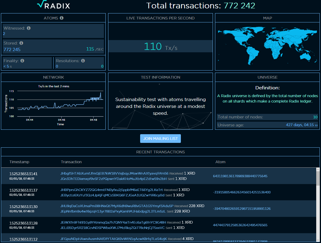Viewport: 321px width, 243px height.
Task: Open address starting with JFGpuNDpHAwnAusm
Action: pyautogui.click(x=113, y=239)
